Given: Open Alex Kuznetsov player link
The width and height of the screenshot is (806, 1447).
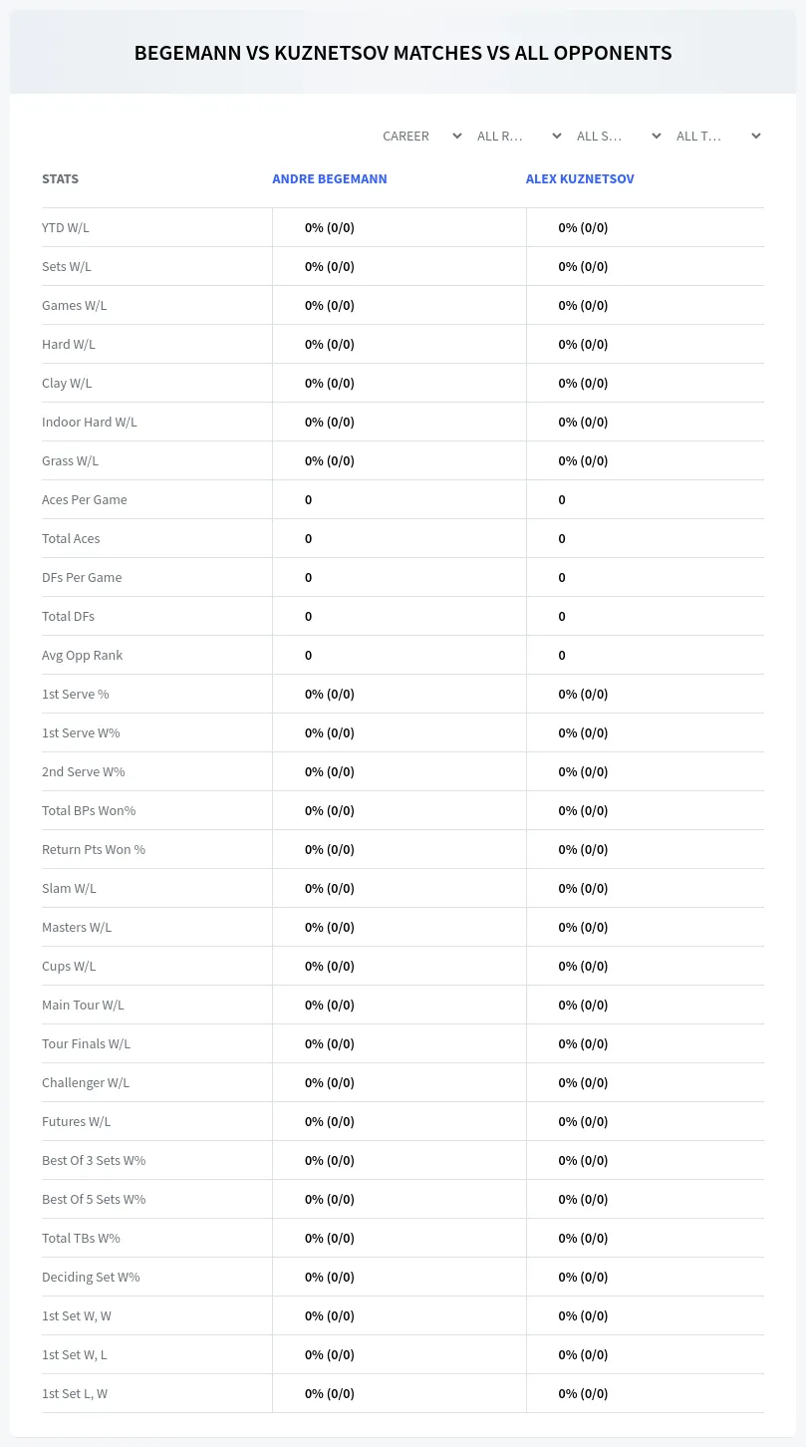Looking at the screenshot, I should (580, 179).
